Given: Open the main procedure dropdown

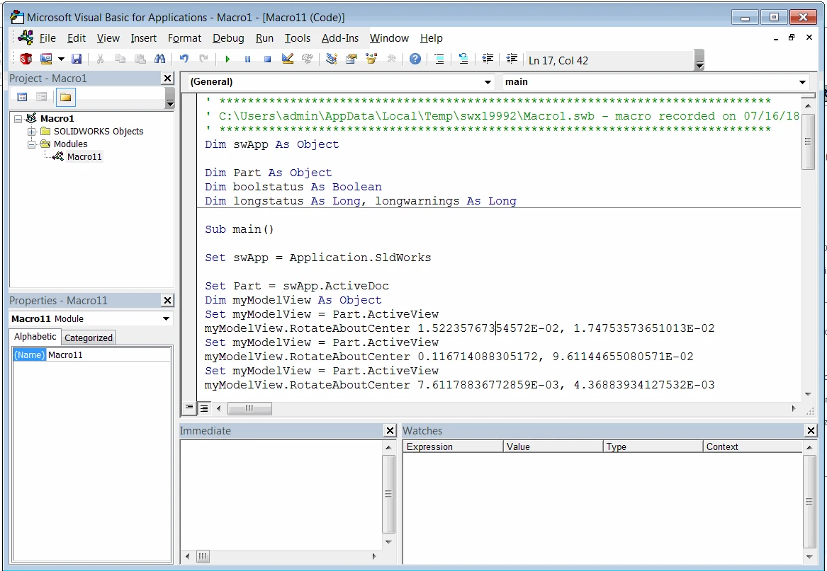Looking at the screenshot, I should (802, 82).
